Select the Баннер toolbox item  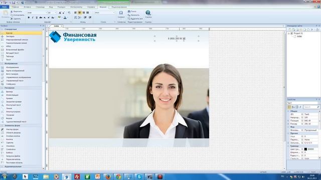click(9, 92)
